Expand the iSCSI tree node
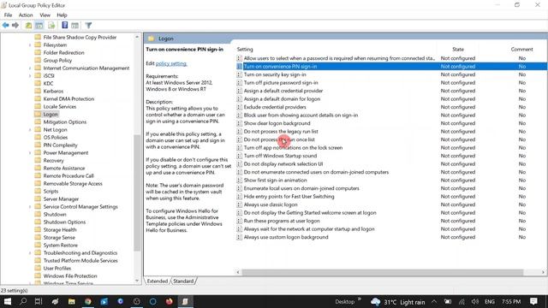 (x=30, y=76)
